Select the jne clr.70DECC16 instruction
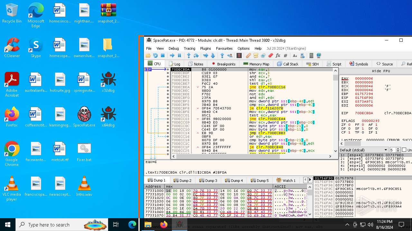Viewport: 412px width, 231px height. click(x=267, y=87)
